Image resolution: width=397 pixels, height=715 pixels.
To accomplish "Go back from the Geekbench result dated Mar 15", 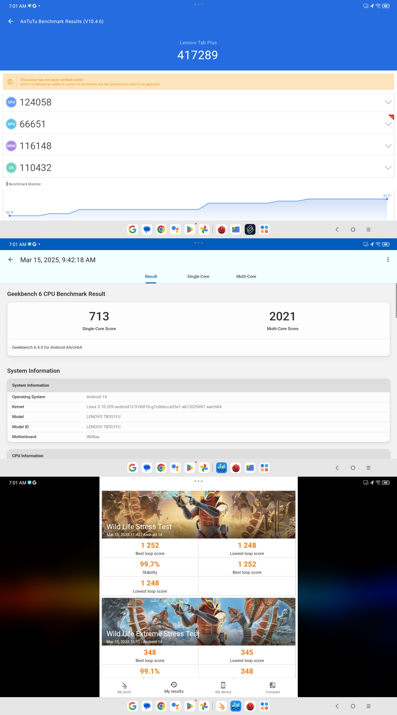I will [x=11, y=260].
